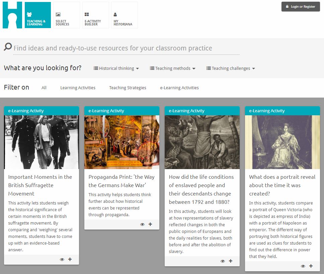Focus the resource search field
The width and height of the screenshot is (324, 274).
tap(127, 48)
